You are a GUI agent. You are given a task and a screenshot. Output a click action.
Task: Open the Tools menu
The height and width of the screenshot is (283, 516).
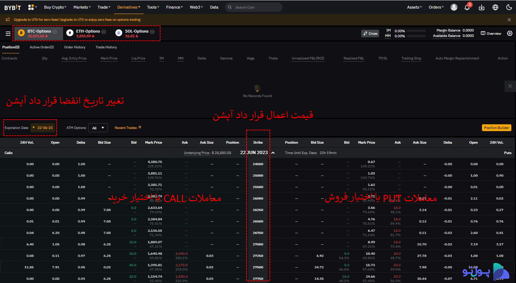[x=153, y=7]
